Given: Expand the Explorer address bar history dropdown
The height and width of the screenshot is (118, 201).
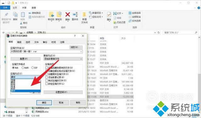Looking at the screenshot, I should 155,33.
